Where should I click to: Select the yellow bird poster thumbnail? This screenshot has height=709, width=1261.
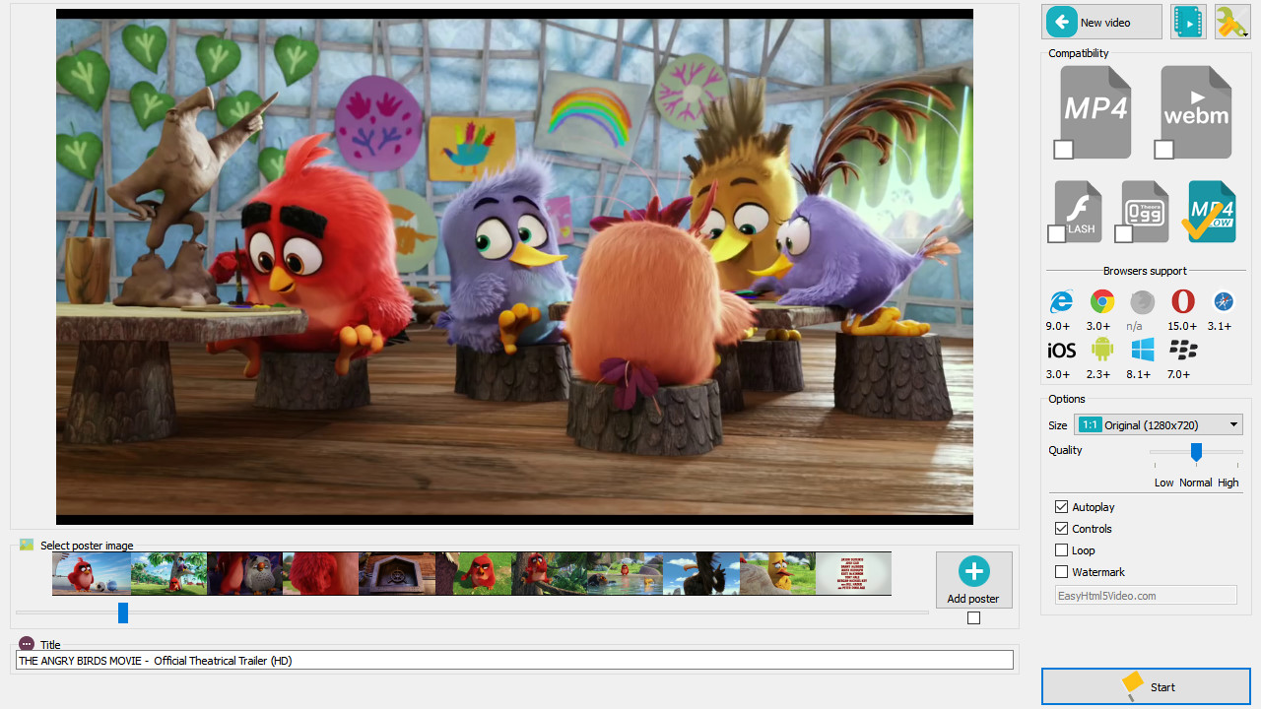pyautogui.click(x=776, y=573)
